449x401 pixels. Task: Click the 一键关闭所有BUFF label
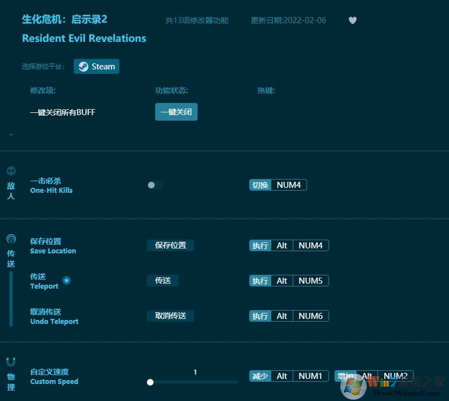point(63,112)
